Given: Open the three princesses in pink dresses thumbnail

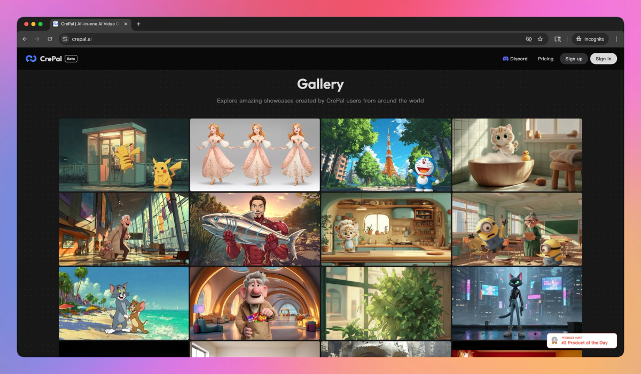Looking at the screenshot, I should click(x=255, y=155).
